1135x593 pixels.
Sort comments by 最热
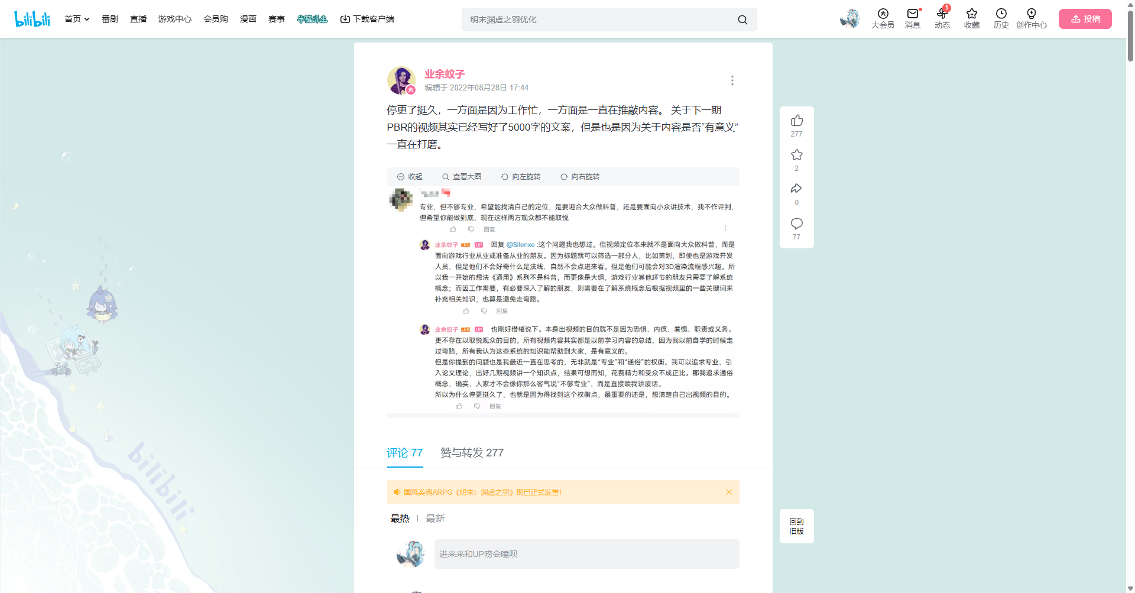click(400, 519)
